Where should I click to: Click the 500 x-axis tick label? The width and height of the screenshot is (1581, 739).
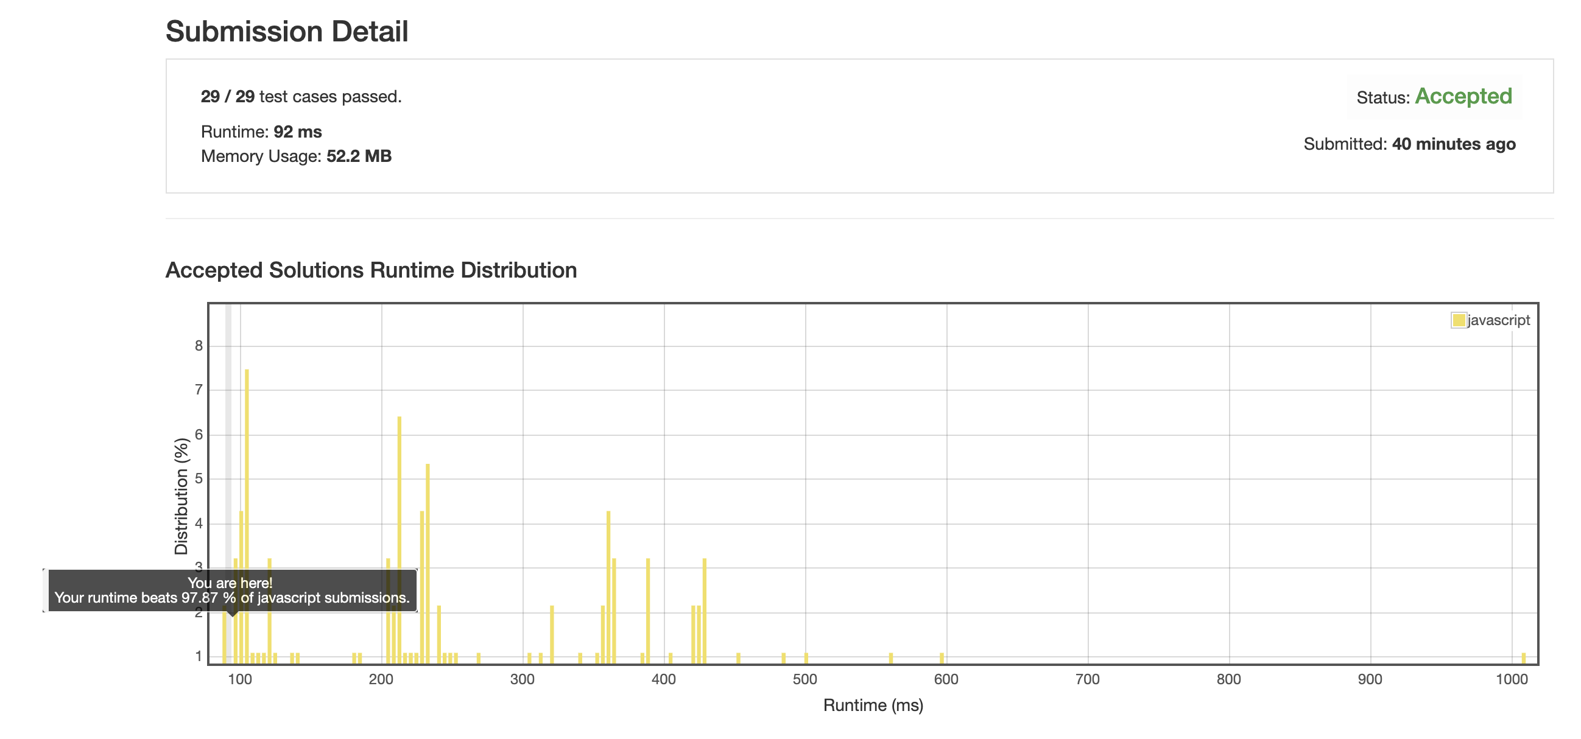pos(805,679)
